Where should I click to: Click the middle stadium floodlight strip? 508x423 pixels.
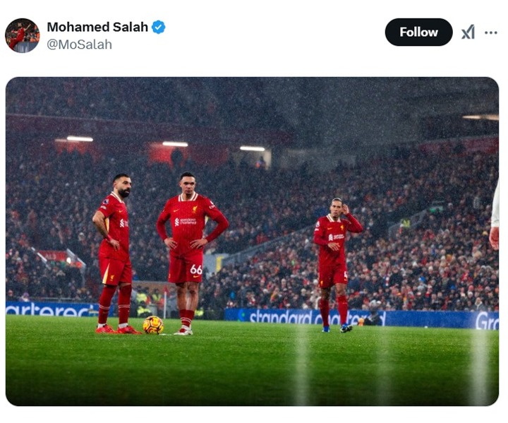click(x=175, y=144)
